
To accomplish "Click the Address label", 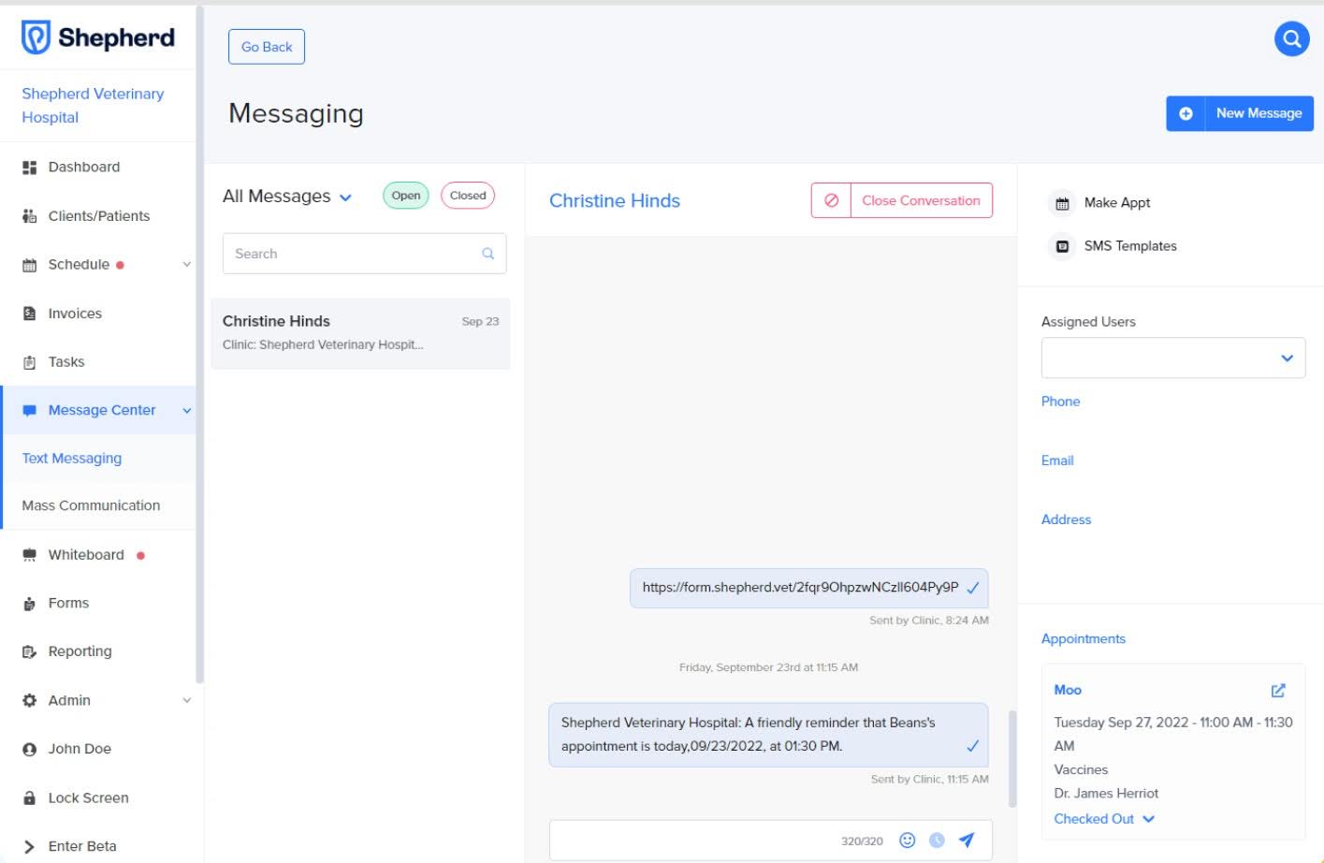I will [x=1067, y=519].
